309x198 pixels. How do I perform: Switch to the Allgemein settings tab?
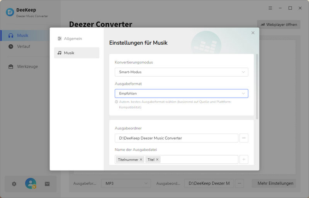[76, 39]
